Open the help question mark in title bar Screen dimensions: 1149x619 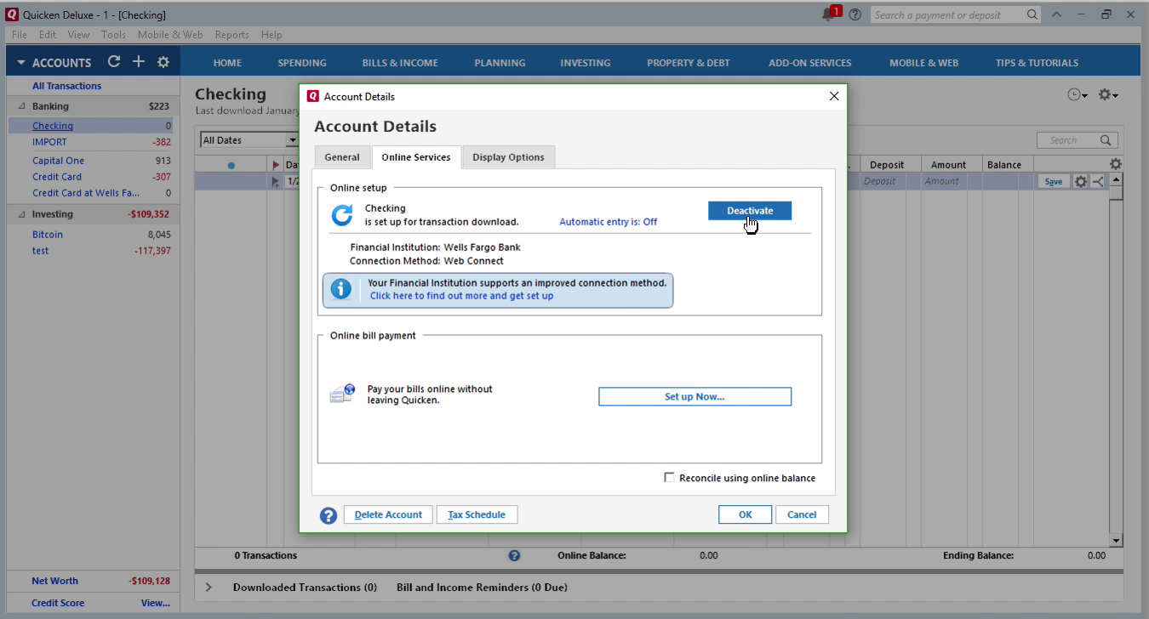(x=855, y=14)
